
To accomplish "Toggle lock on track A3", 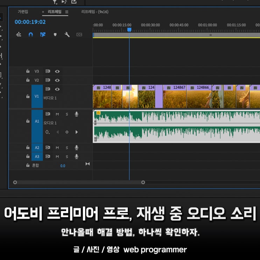I will [x=28, y=156].
